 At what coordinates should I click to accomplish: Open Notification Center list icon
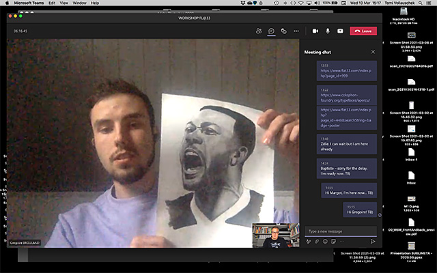[x=429, y=3]
